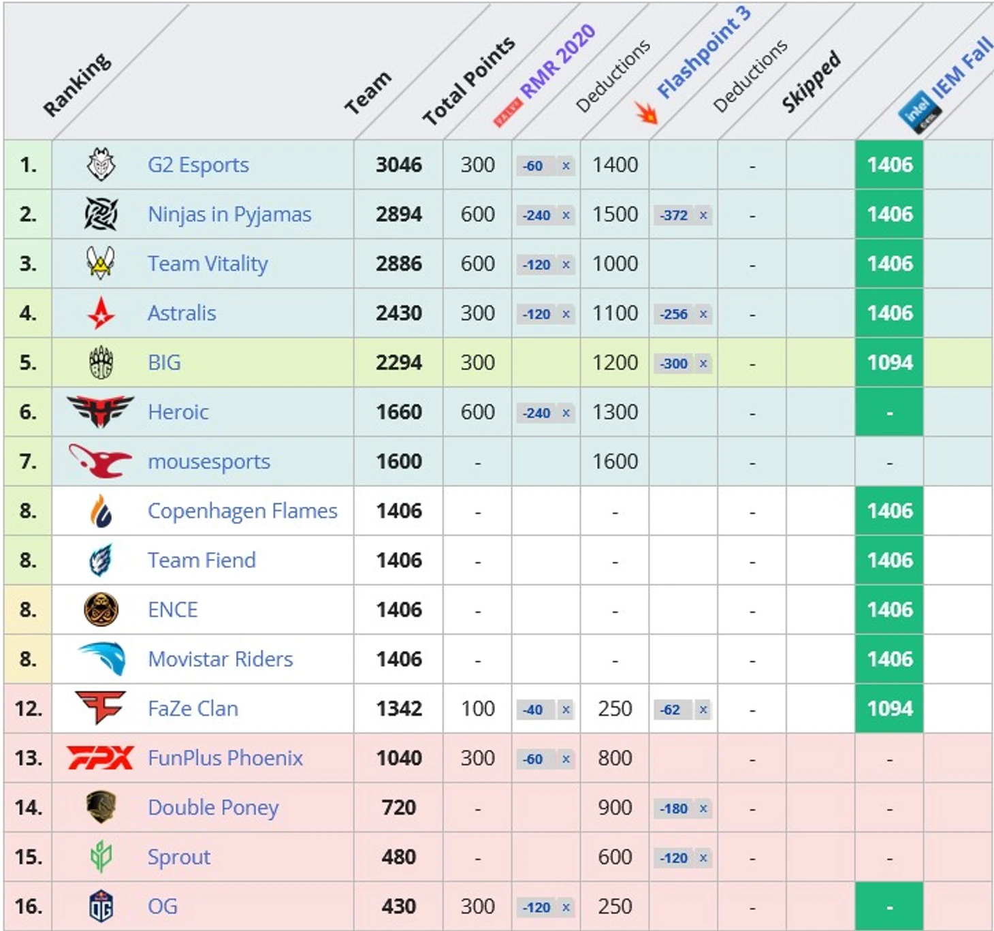Click Heroic's -240 deduction badge
Image resolution: width=994 pixels, height=931 pixels.
[x=545, y=413]
